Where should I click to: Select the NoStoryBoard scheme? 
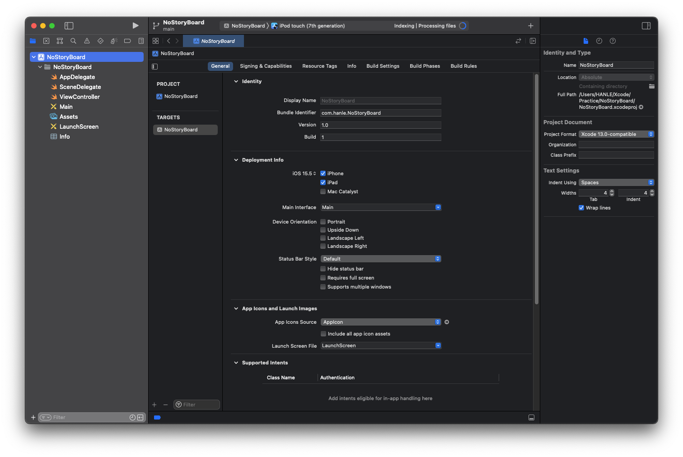[x=244, y=26]
